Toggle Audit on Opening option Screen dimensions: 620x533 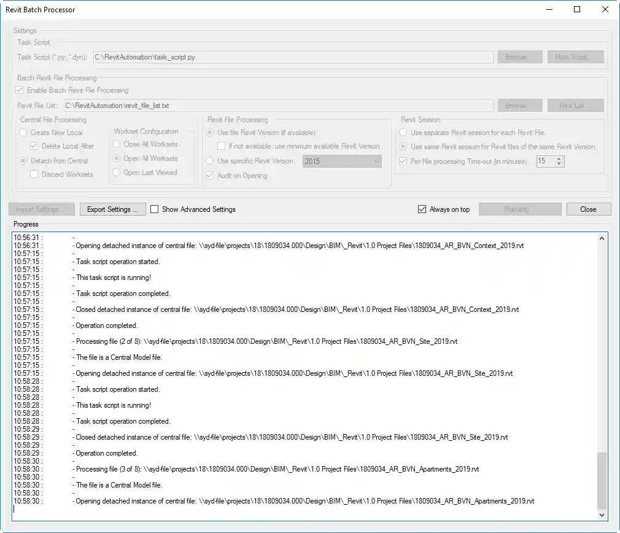(x=211, y=176)
